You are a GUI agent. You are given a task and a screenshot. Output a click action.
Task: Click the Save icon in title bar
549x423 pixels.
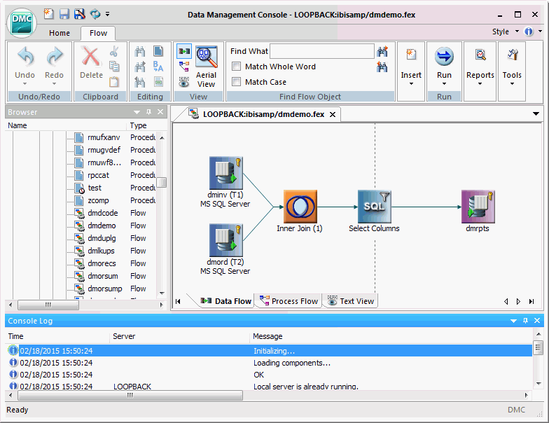pyautogui.click(x=64, y=14)
